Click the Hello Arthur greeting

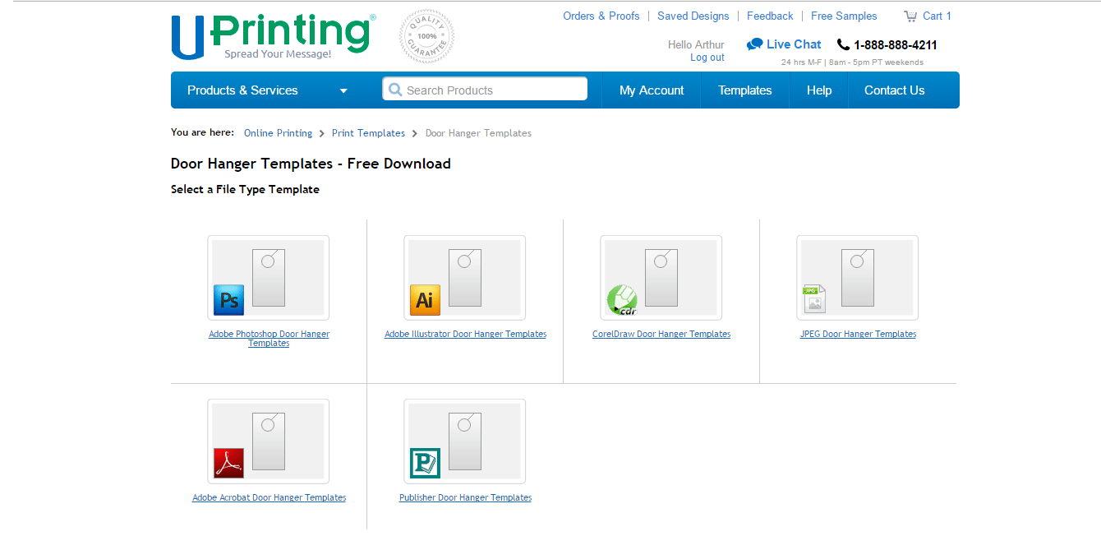[696, 45]
